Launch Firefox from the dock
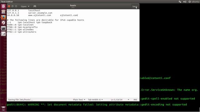Viewport: 200px width, 112px height. 3,17
